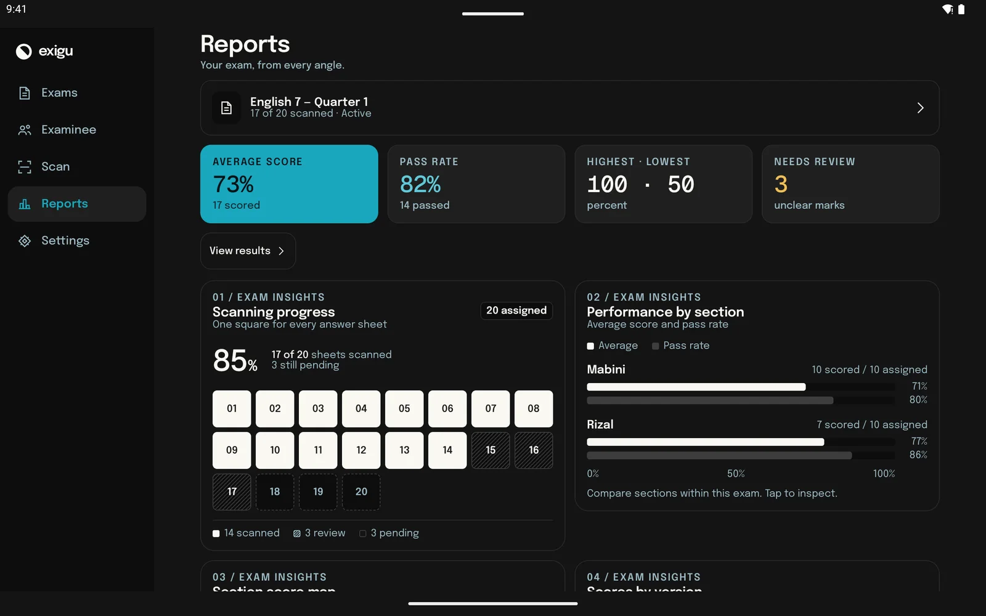This screenshot has width=986, height=616.
Task: Select pending sheet square 20
Action: pos(361,492)
